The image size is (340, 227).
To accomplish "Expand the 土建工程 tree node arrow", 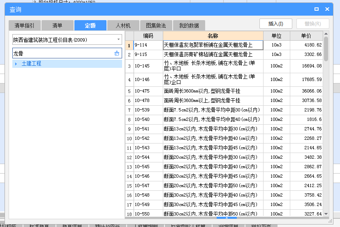I will coord(16,64).
